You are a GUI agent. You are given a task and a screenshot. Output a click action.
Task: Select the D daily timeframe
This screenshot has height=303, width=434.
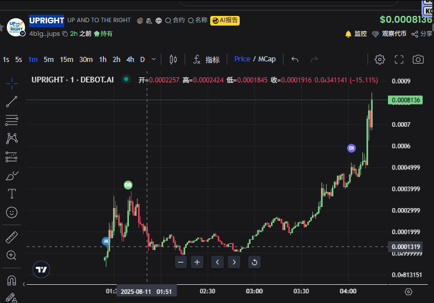[142, 60]
